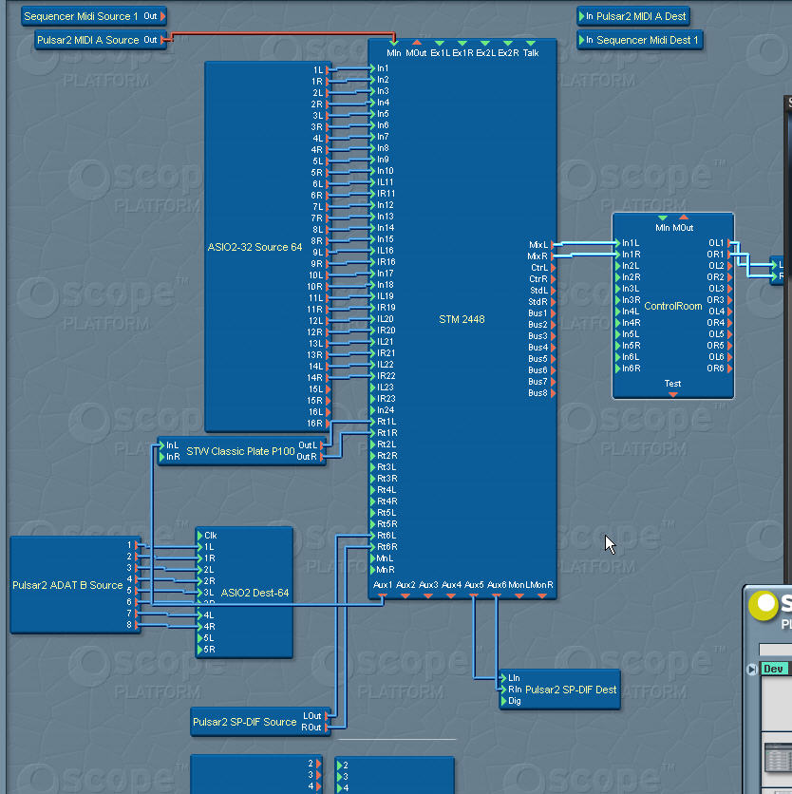Click the arrow icon beside the Dev tab
The width and height of the screenshot is (792, 794).
[x=752, y=669]
